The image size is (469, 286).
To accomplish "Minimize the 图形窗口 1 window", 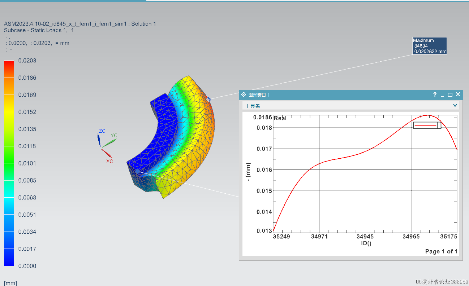I will pyautogui.click(x=443, y=95).
